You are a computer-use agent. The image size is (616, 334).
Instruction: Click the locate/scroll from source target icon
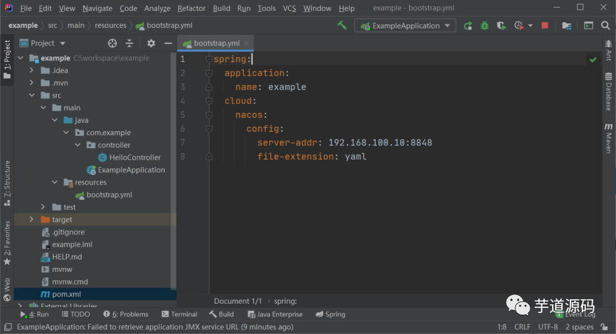click(112, 43)
